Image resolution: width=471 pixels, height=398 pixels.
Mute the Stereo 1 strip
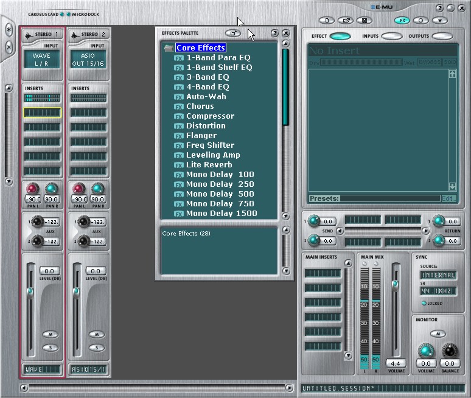pyautogui.click(x=49, y=334)
